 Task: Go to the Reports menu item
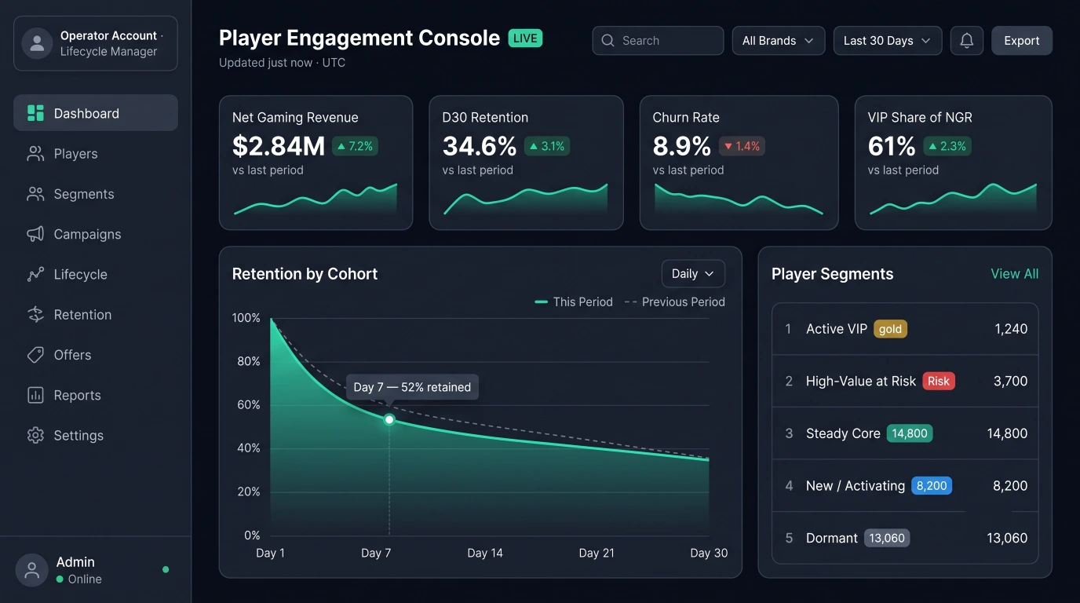point(96,395)
